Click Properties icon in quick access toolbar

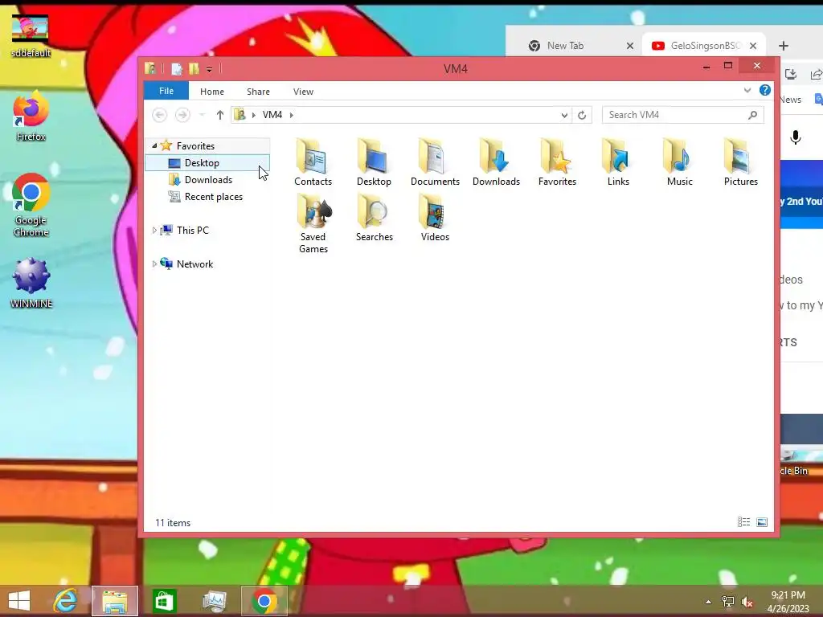[177, 69]
